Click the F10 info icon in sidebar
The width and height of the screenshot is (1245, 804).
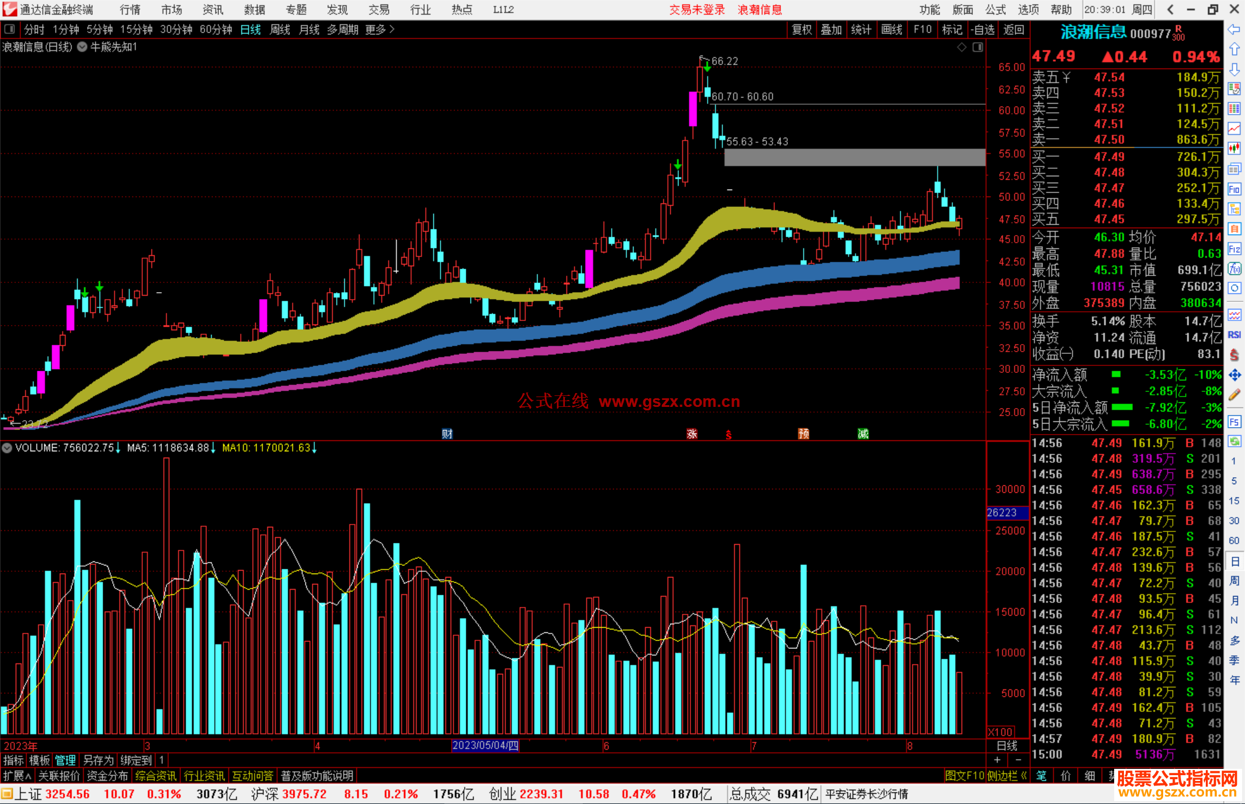(1234, 189)
